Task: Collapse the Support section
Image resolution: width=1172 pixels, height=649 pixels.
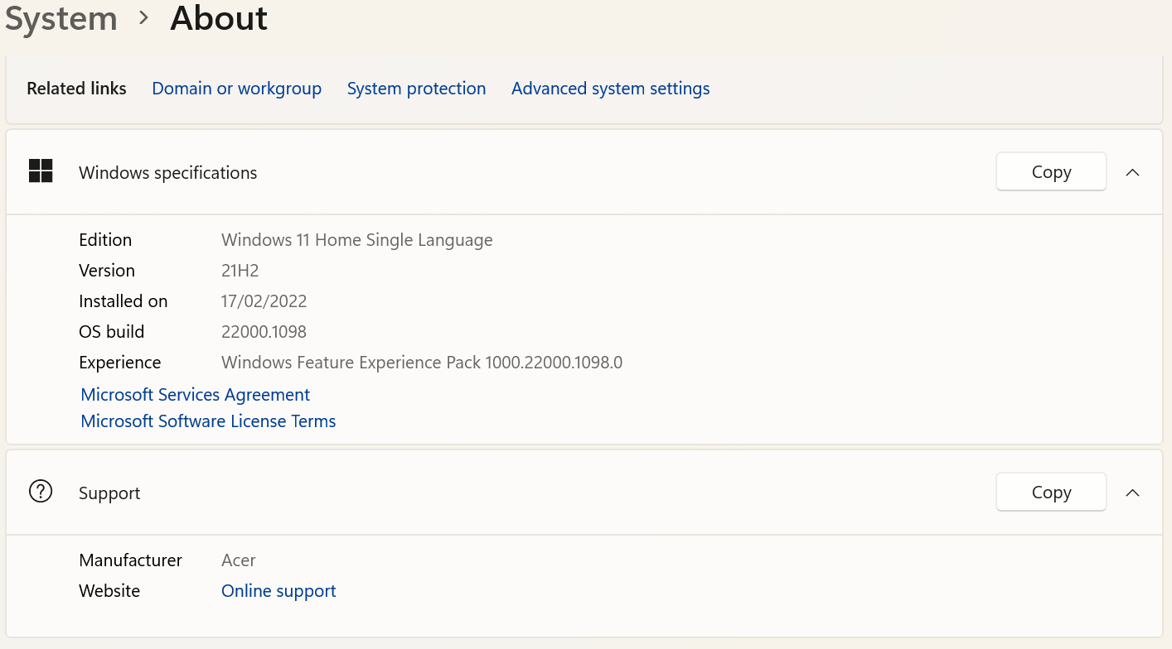Action: coord(1132,493)
